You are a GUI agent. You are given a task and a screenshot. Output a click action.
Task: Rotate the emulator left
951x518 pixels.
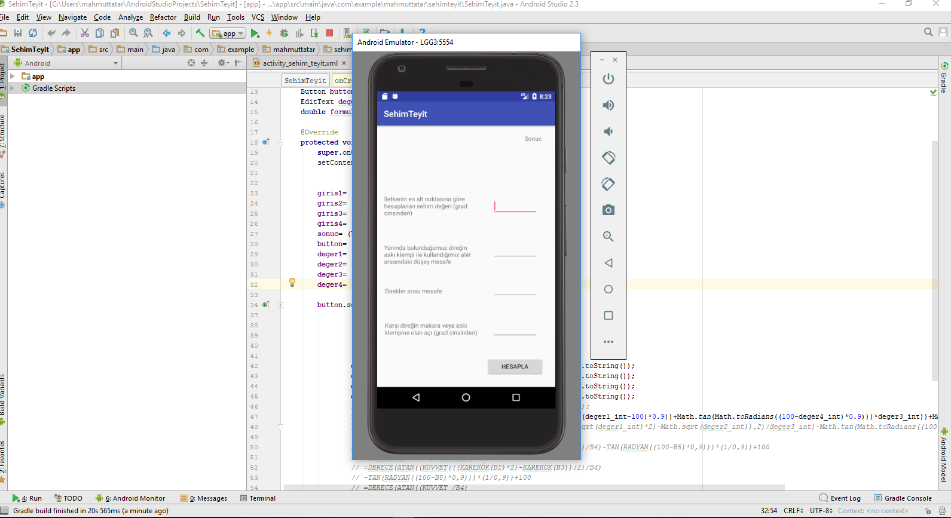pos(608,158)
